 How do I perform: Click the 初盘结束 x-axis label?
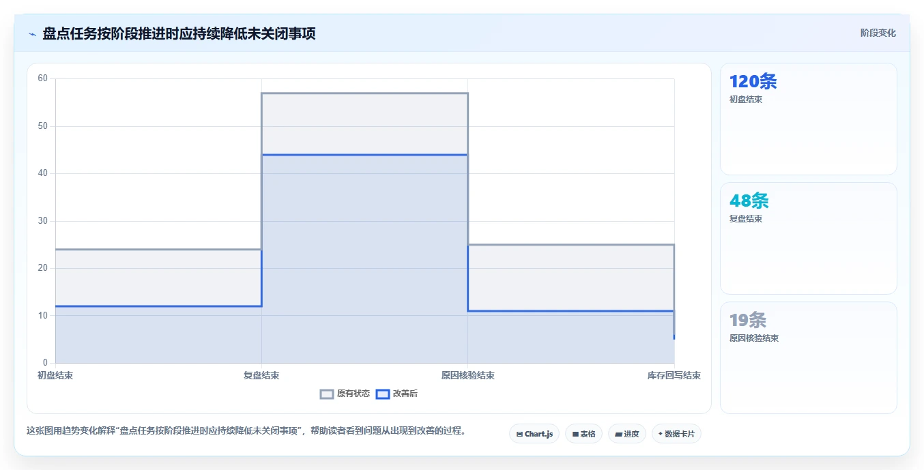coord(55,375)
